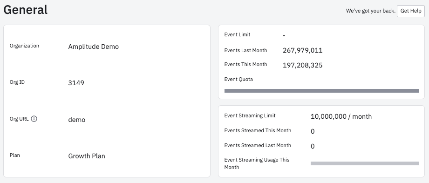Click the Organization field label

pos(24,46)
